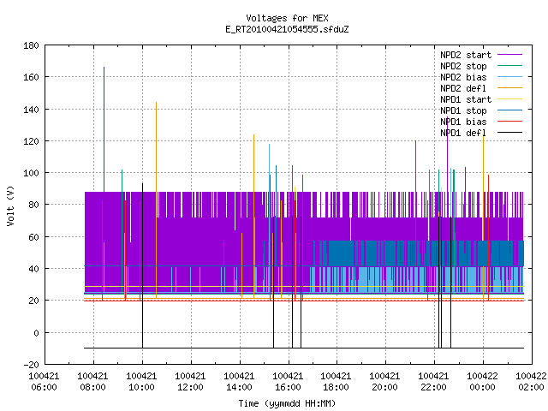Click the 100421 10:00 time tick label
This screenshot has height=411, width=548.
[x=141, y=382]
